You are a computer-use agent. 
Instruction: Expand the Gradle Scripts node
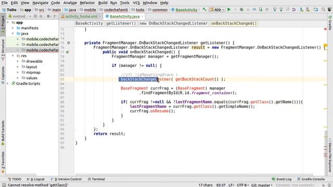tap(8, 84)
